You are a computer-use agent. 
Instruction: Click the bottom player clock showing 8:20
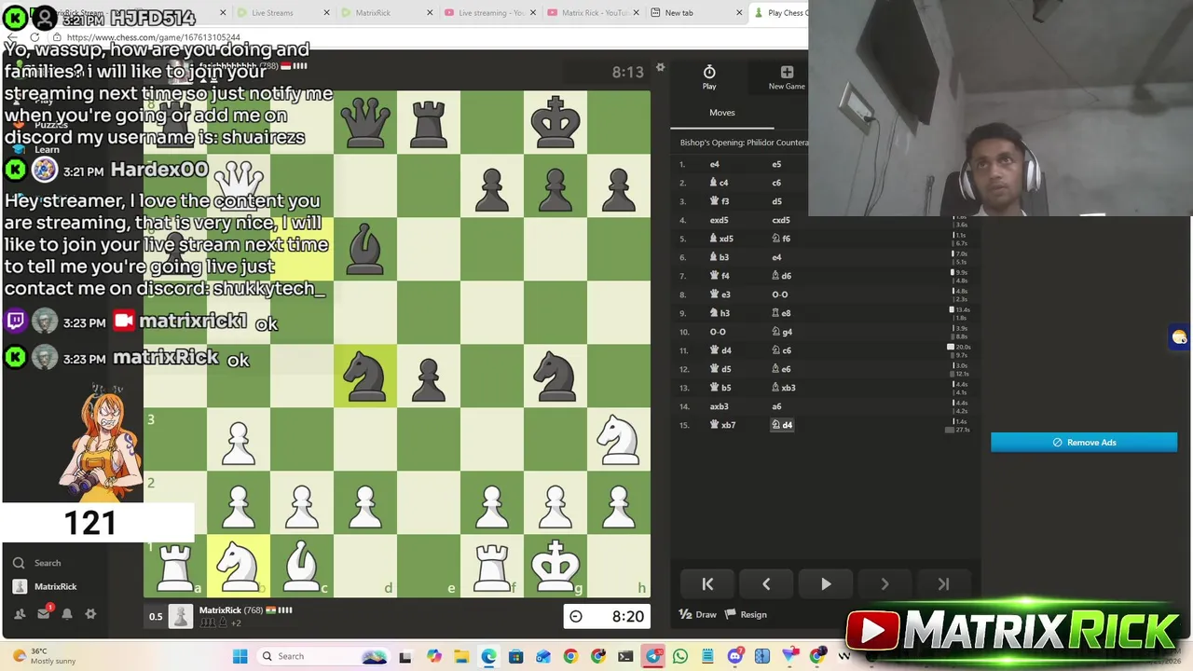(606, 616)
